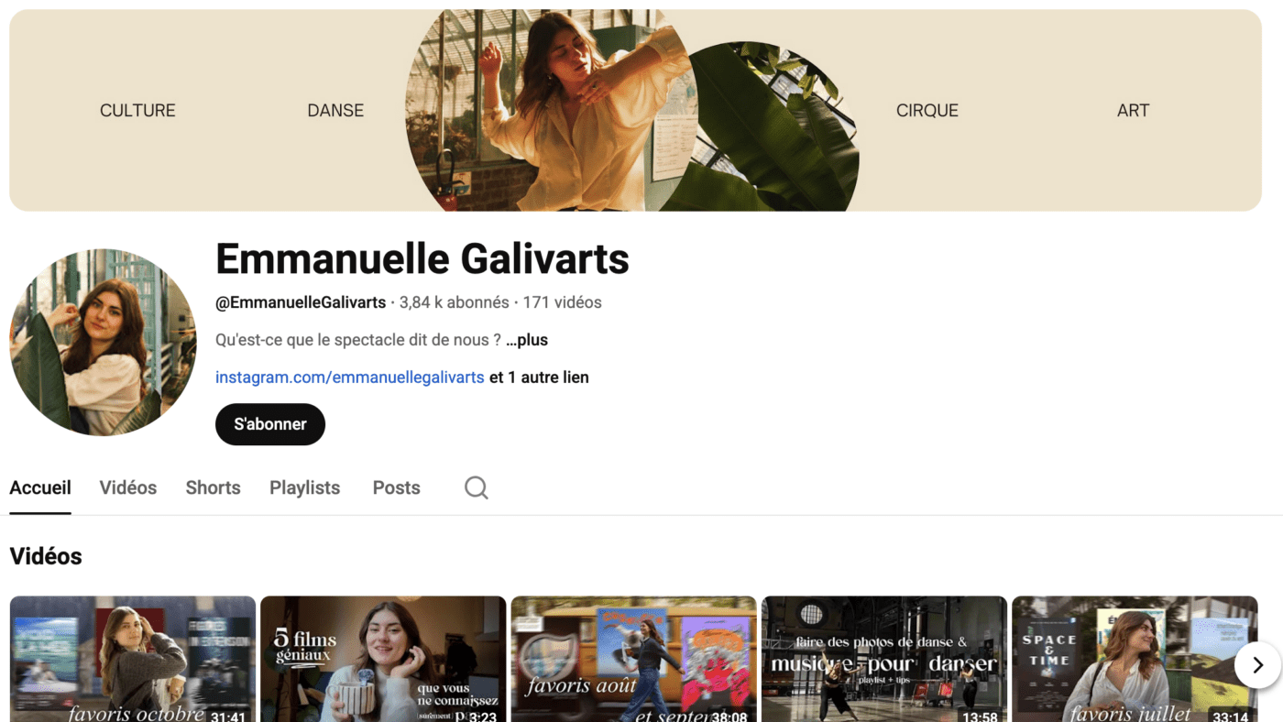This screenshot has width=1283, height=722.
Task: Switch to the Vidéos tab
Action: pyautogui.click(x=128, y=487)
